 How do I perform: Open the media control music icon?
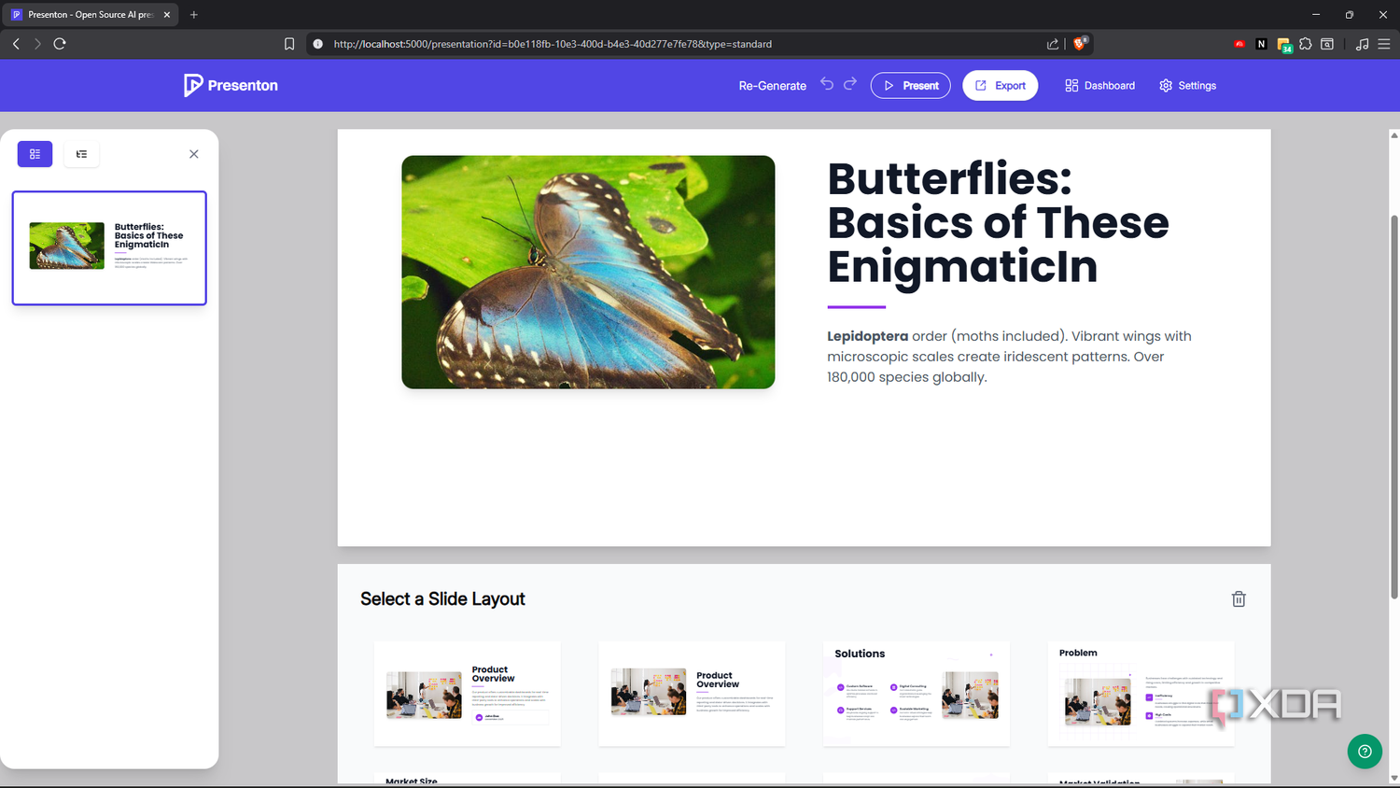click(1363, 44)
